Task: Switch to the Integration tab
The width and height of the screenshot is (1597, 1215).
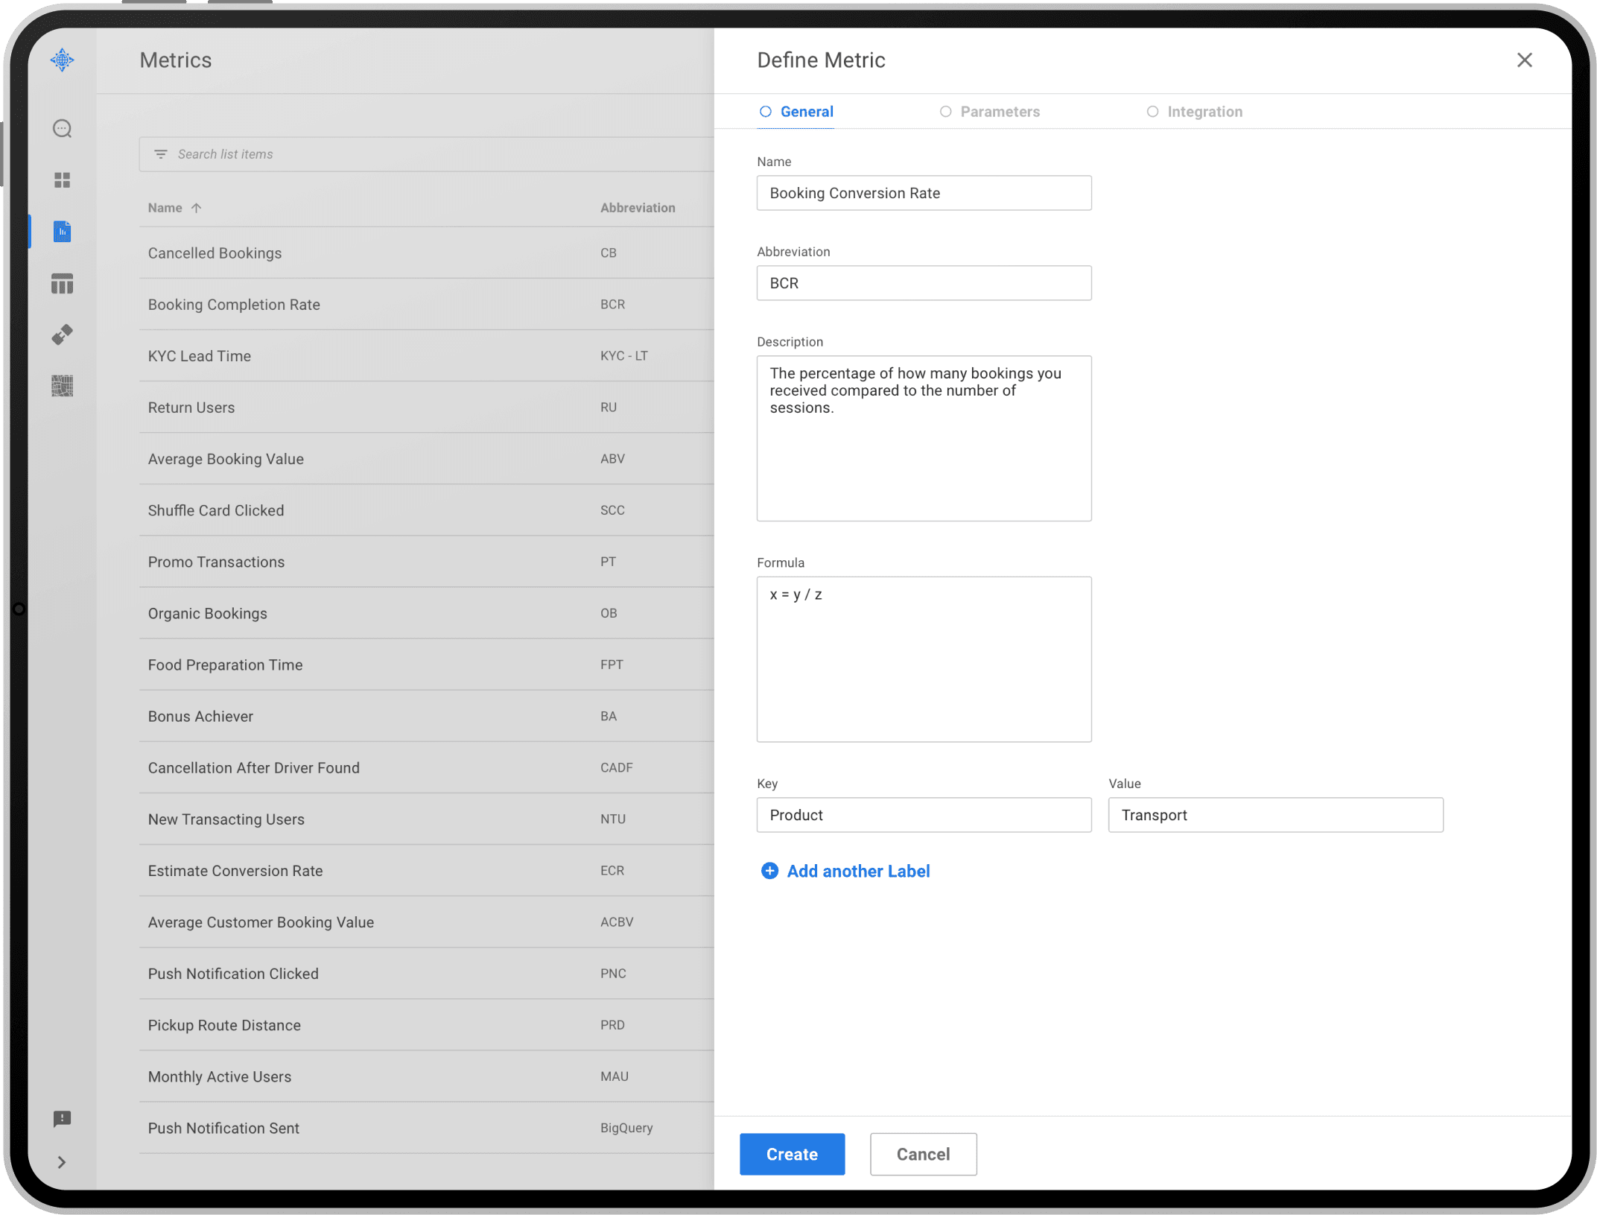Action: (1194, 112)
